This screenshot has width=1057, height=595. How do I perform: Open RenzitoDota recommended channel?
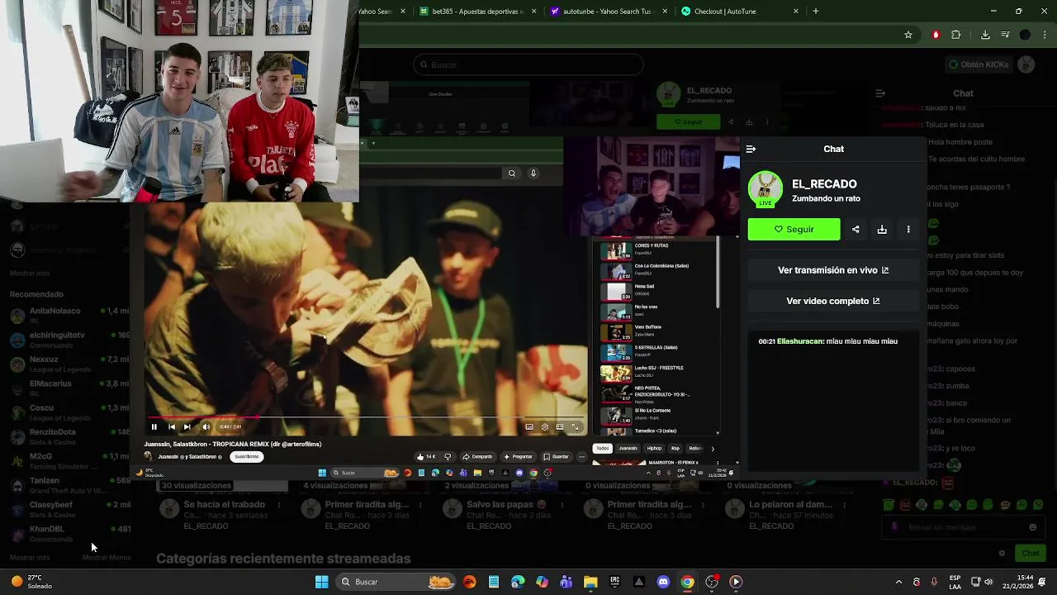pyautogui.click(x=69, y=436)
